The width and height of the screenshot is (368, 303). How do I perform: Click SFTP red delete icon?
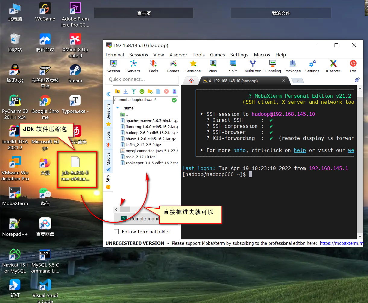point(166,91)
